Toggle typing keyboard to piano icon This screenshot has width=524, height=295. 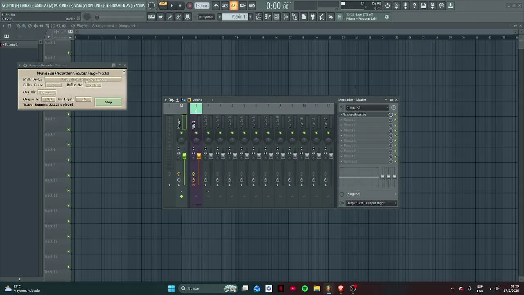[x=151, y=17]
